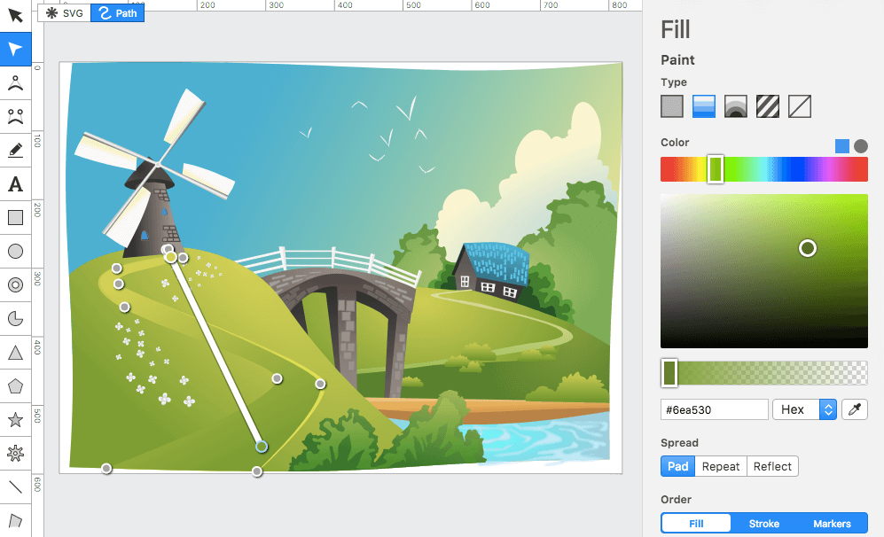Open the Hex color format dropdown
Screen dimensions: 884x537
pos(805,409)
